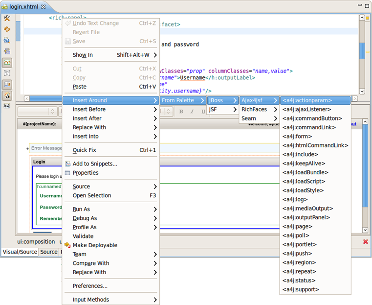
Task: Expand Replace With under Insert After
Action: click(111, 127)
